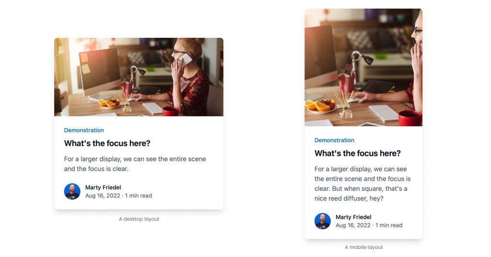The width and height of the screenshot is (491, 257).
Task: Click the mobile card's description paragraph
Action: 362,184
